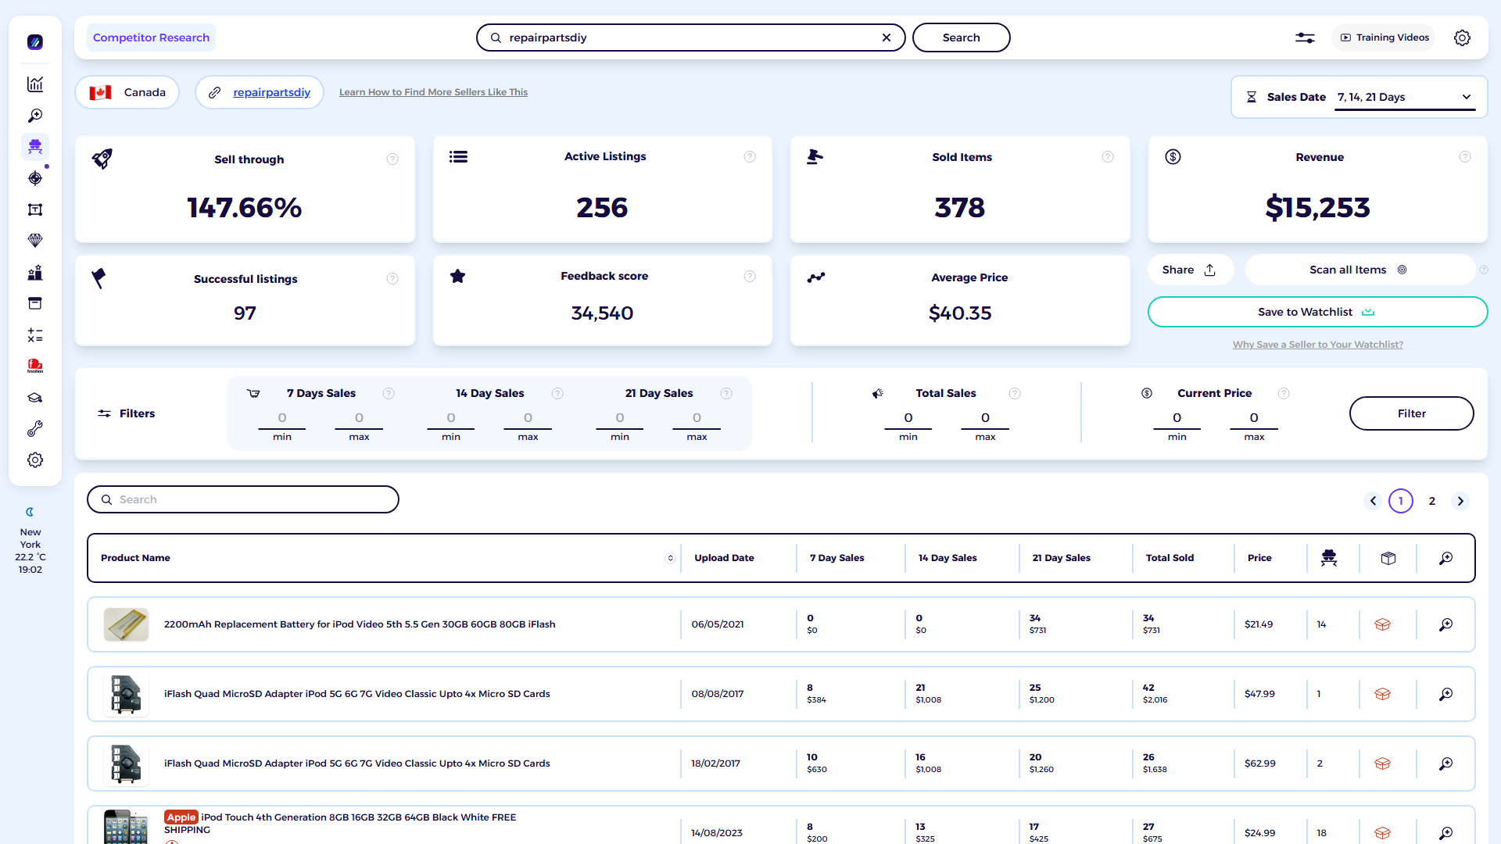Screen dimensions: 1501x844
Task: Open the best sellers podium sidebar icon
Action: tap(35, 273)
